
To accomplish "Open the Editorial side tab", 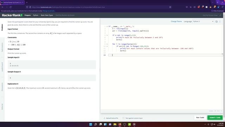I will click(2, 107).
